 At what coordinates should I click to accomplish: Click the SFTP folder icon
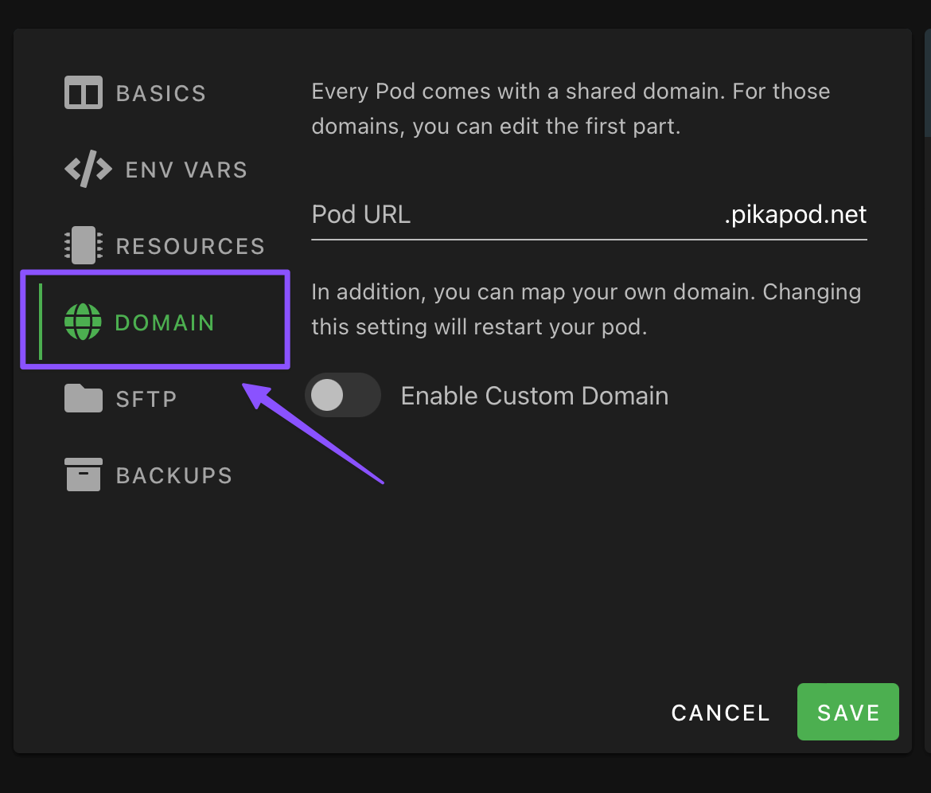(x=84, y=398)
